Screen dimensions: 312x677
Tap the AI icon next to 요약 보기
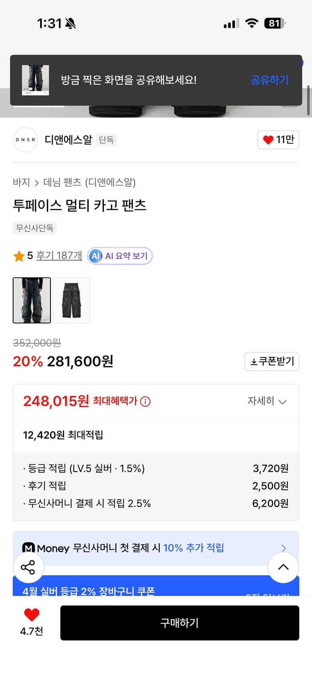(x=95, y=256)
